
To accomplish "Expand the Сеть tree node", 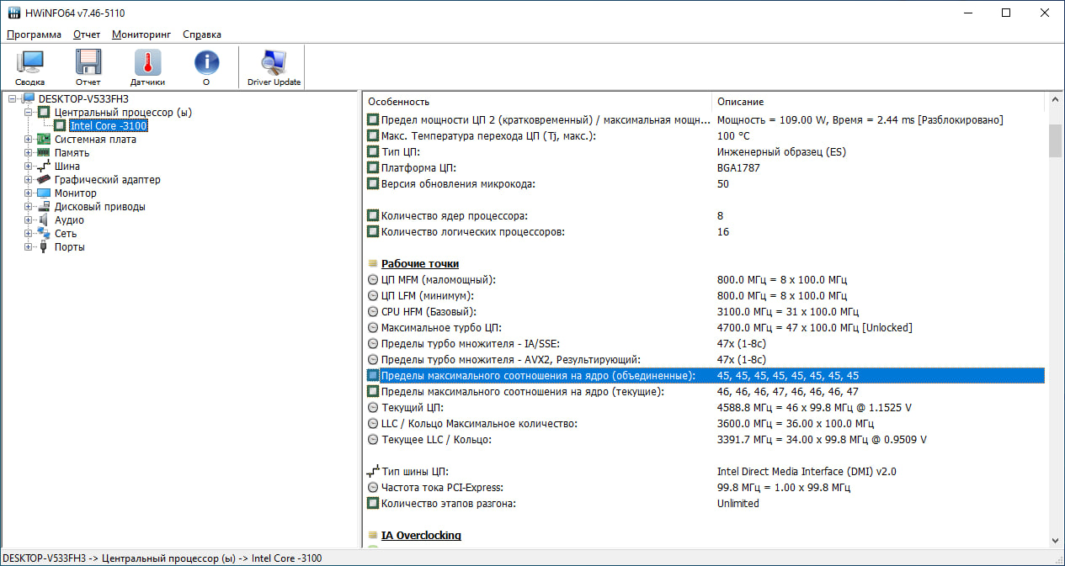I will click(28, 234).
